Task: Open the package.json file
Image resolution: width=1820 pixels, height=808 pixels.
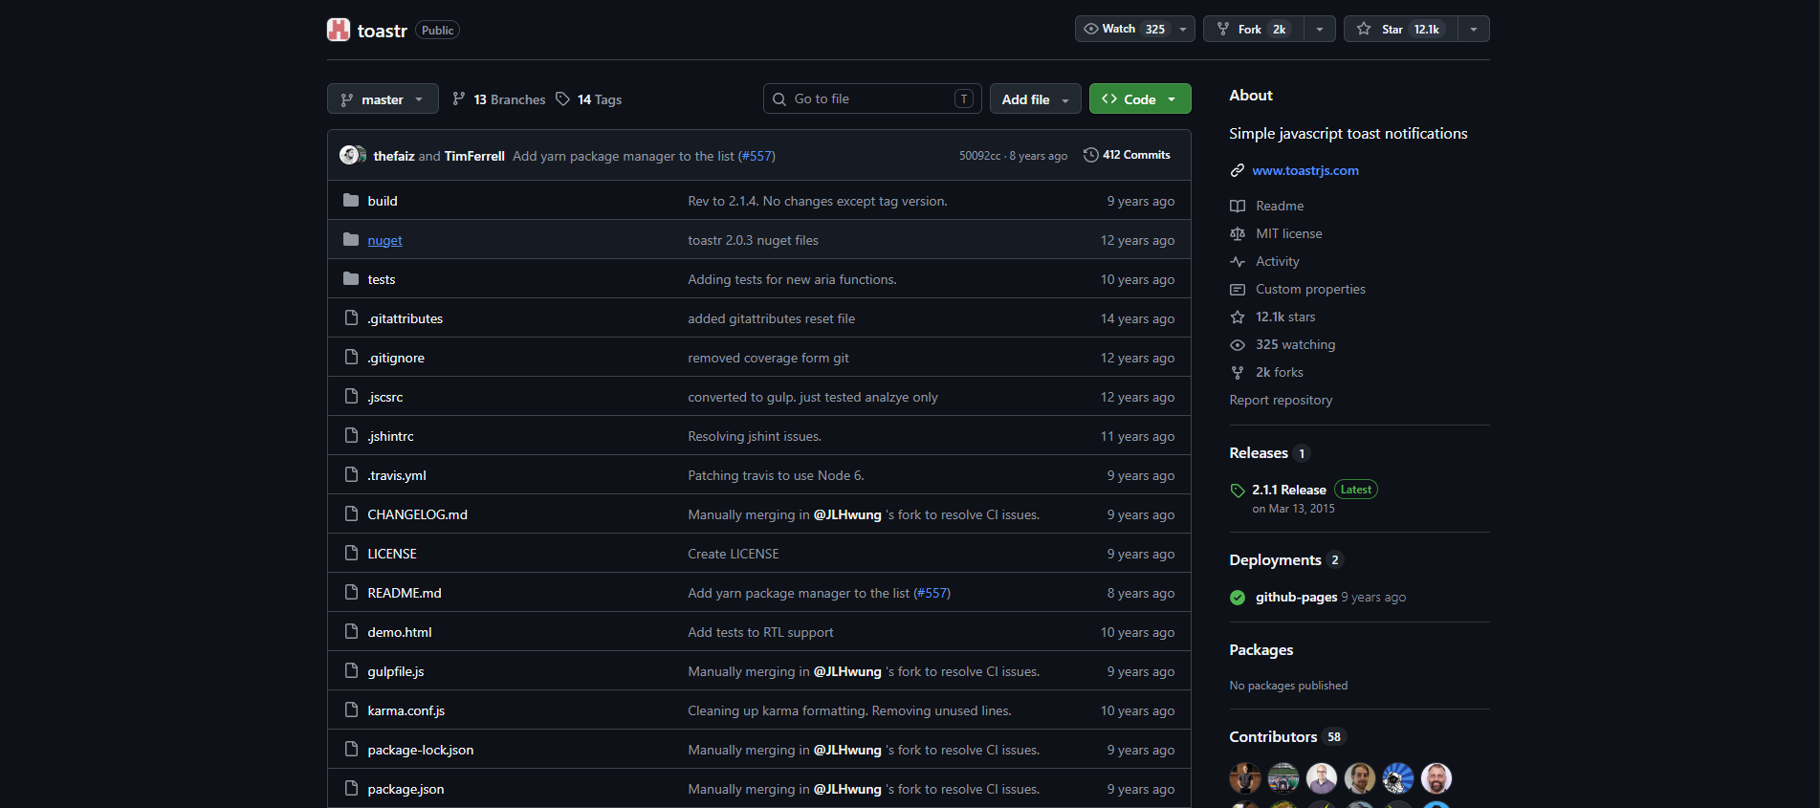Action: (406, 789)
